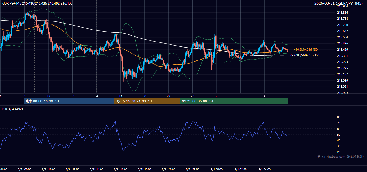The height and width of the screenshot is (172, 367).
Task: Click price axis label 216.904
Action: tap(342, 6)
